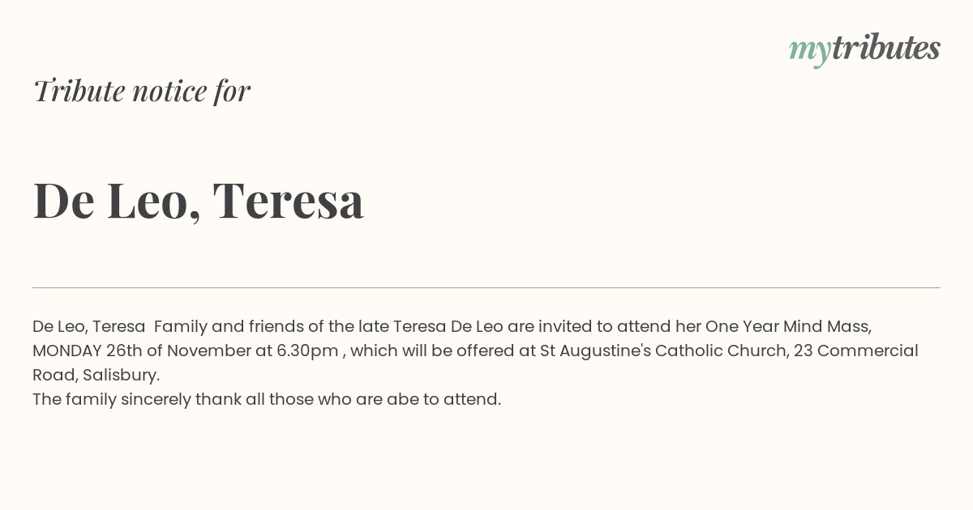Click the "6.30pm" time text
The image size is (973, 510).
pyautogui.click(x=307, y=351)
